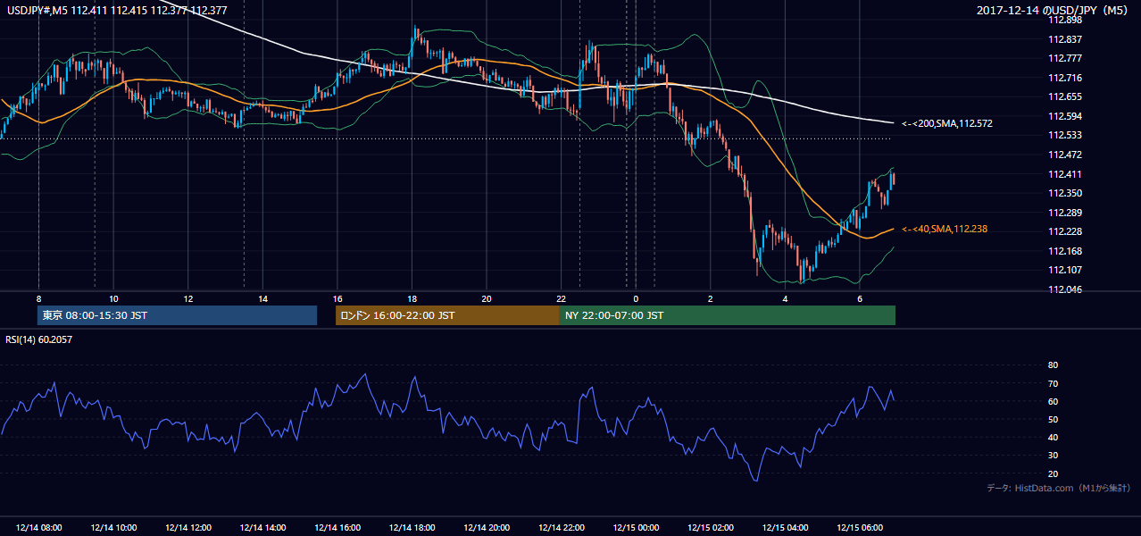Click price axis label 112.777
The image size is (1141, 536).
[x=1064, y=58]
